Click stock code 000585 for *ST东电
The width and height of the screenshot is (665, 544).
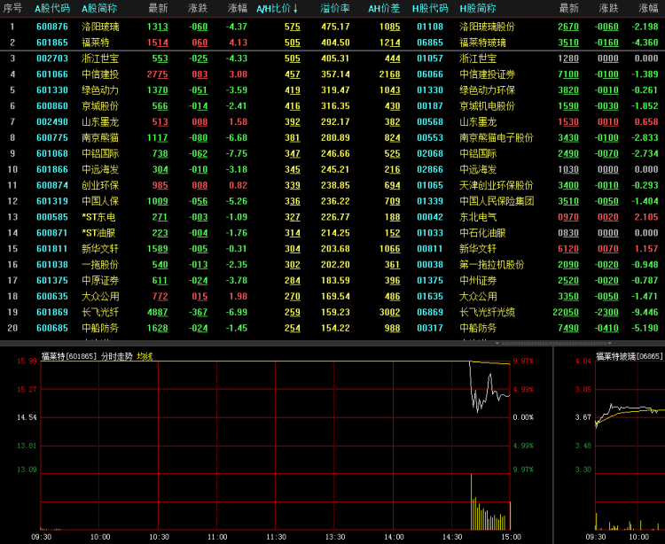51,217
